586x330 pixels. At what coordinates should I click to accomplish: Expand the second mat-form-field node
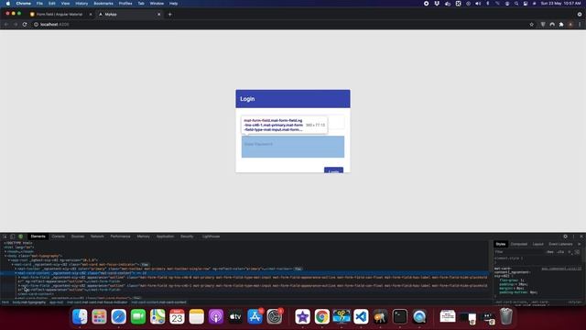tap(19, 285)
